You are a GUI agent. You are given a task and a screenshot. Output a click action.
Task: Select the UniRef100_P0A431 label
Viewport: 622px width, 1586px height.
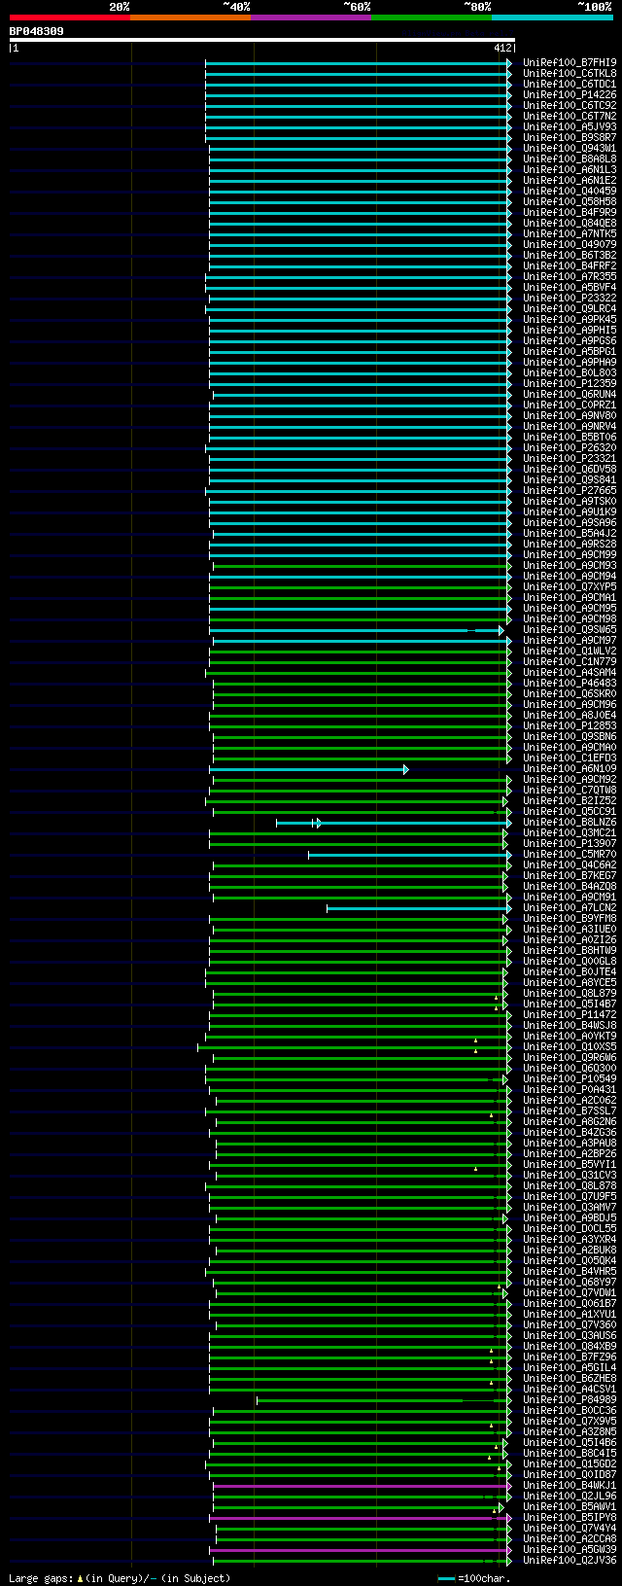(x=570, y=1089)
